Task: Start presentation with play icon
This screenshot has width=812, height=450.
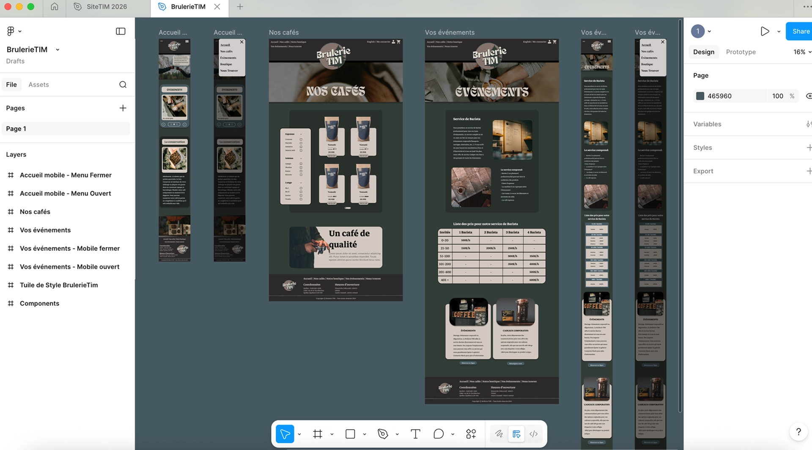Action: pos(765,31)
